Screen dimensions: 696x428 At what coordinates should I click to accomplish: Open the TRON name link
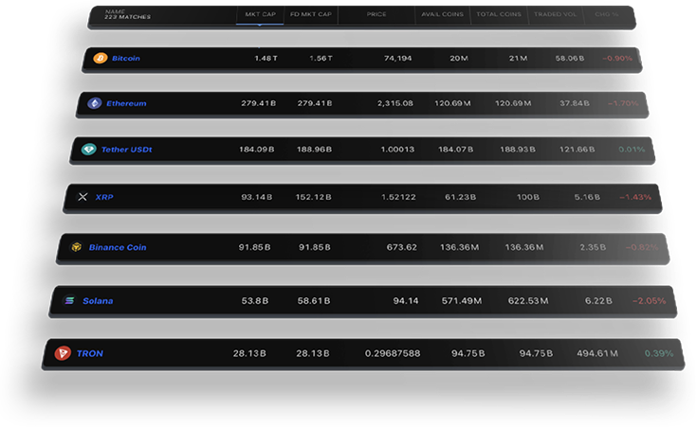coord(90,353)
